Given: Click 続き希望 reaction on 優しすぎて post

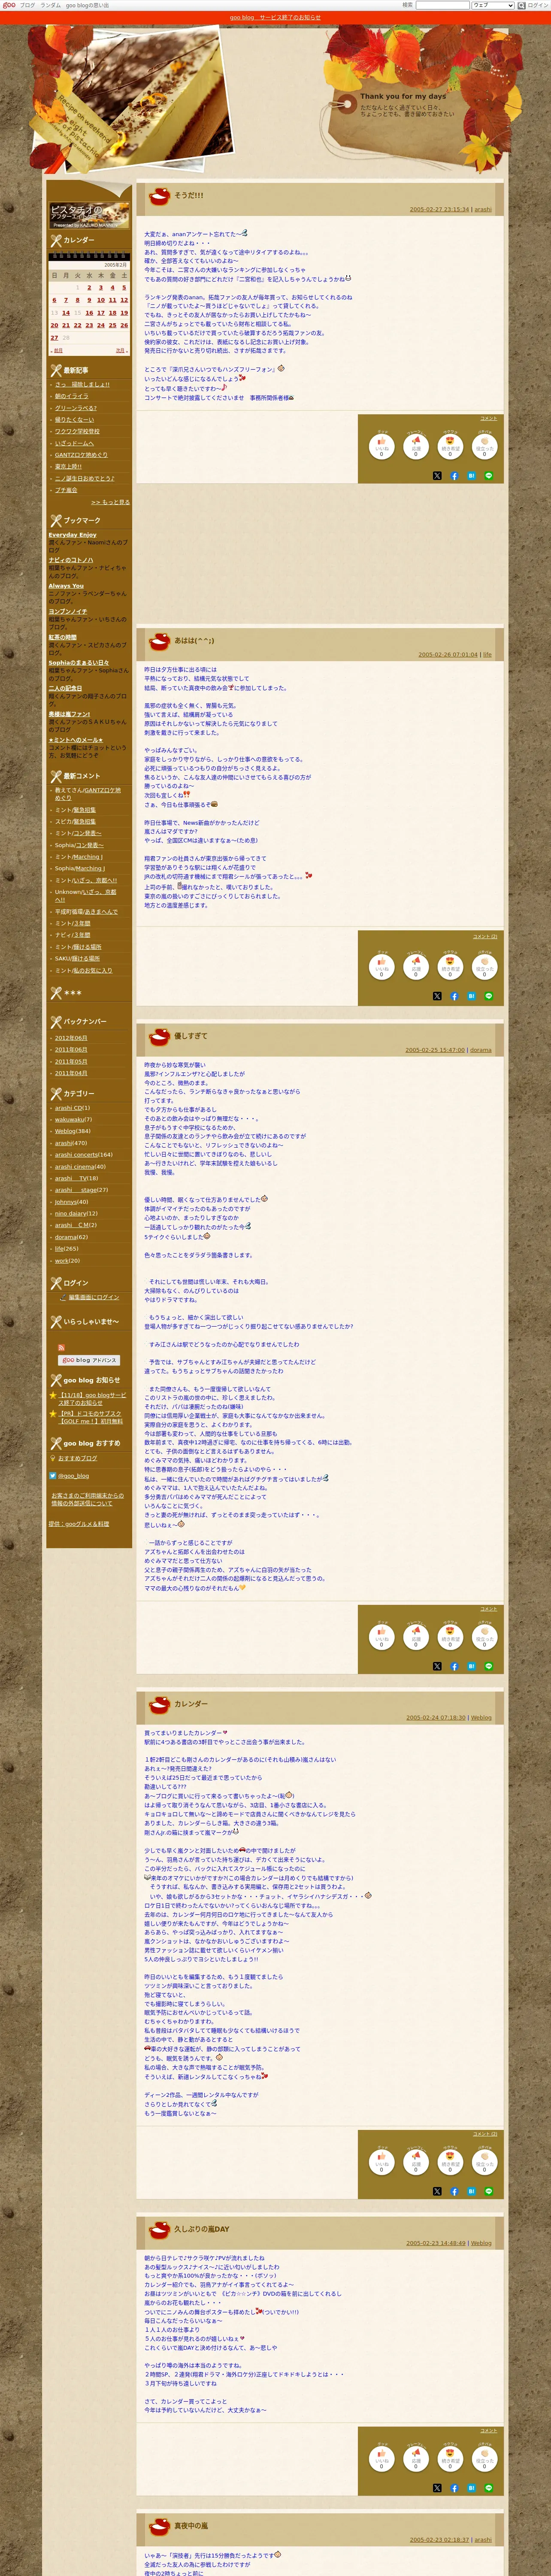Looking at the screenshot, I should 450,1636.
